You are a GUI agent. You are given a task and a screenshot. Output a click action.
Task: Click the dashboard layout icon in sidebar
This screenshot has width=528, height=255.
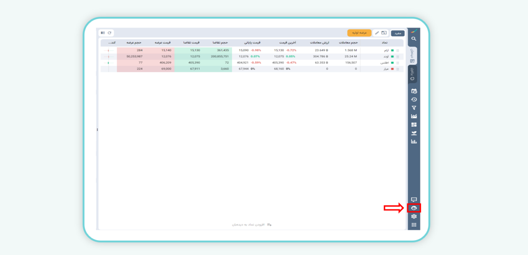click(x=414, y=124)
